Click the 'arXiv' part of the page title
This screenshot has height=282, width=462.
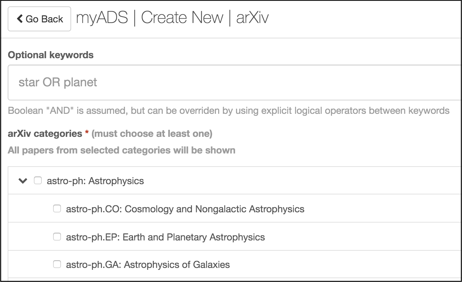[252, 18]
